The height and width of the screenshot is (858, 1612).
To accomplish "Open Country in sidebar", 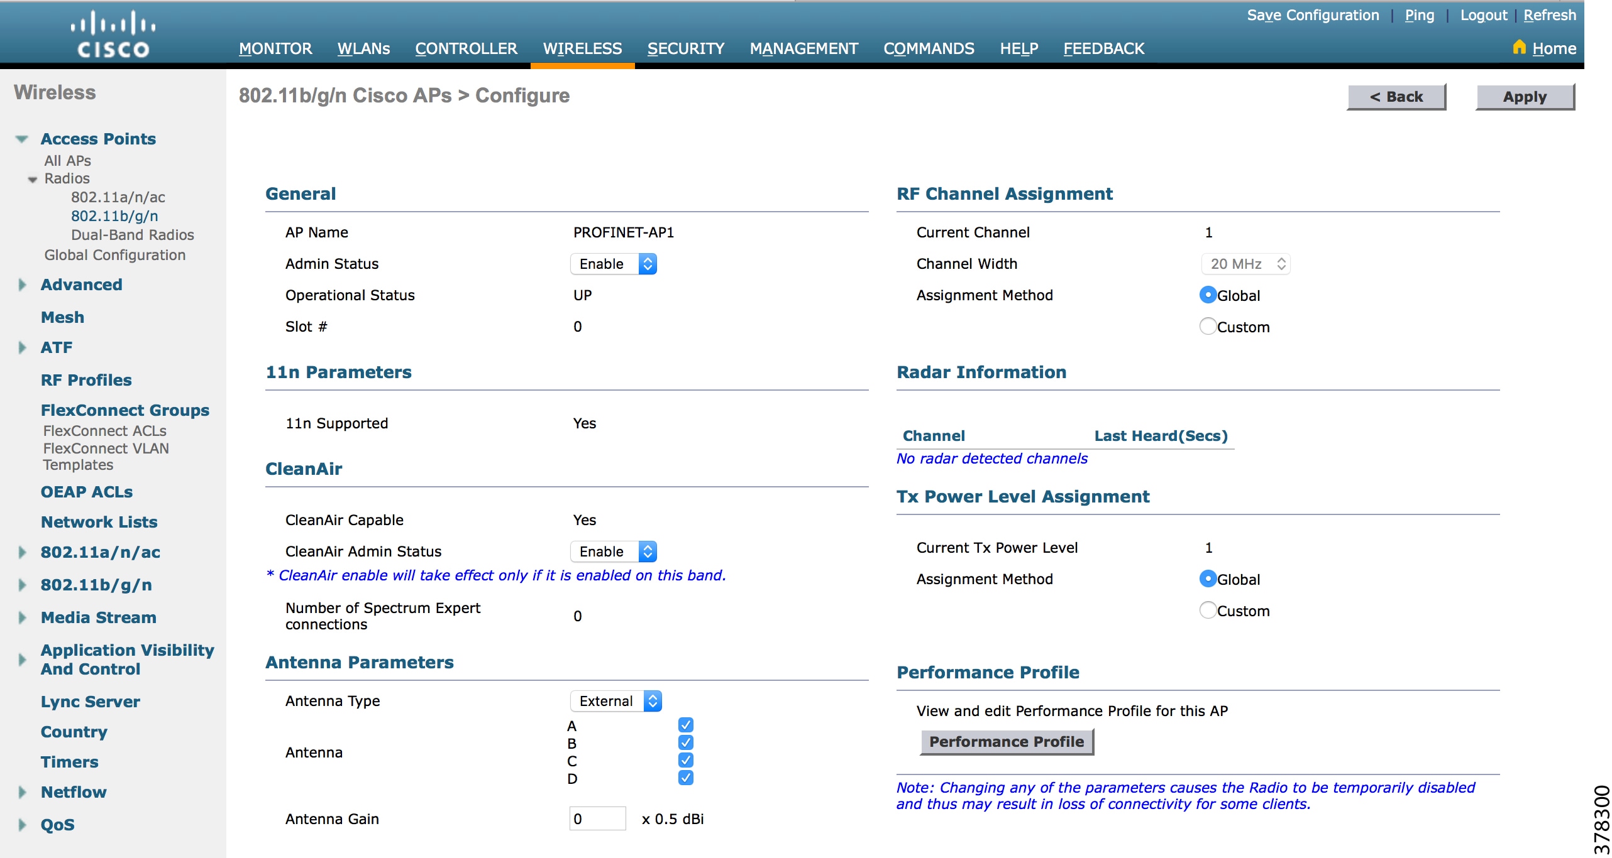I will (x=74, y=732).
